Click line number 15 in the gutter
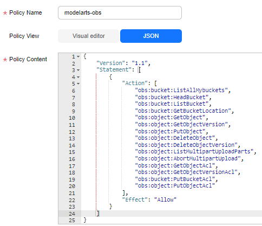Image resolution: width=262 pixels, height=226 pixels. 72,152
